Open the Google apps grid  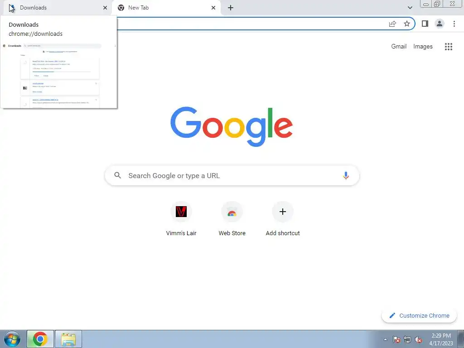tap(449, 47)
